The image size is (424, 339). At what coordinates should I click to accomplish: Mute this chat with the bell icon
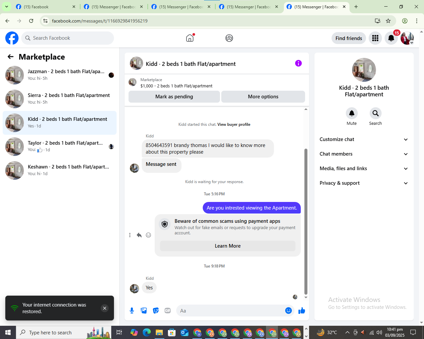tap(352, 113)
